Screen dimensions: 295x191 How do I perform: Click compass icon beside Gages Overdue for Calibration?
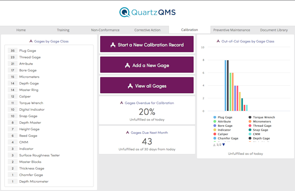(121, 103)
